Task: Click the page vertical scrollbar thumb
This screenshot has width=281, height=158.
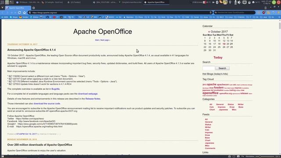Action: 280,25
